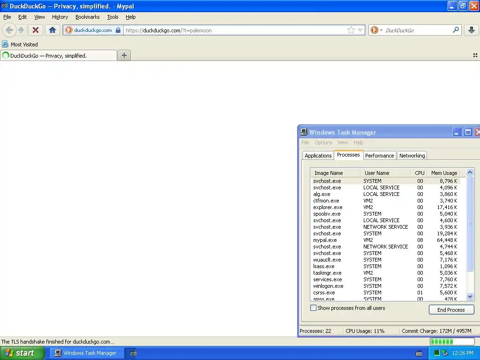The width and height of the screenshot is (480, 360).
Task: Open Task Manager Help menu
Action: (358, 142)
